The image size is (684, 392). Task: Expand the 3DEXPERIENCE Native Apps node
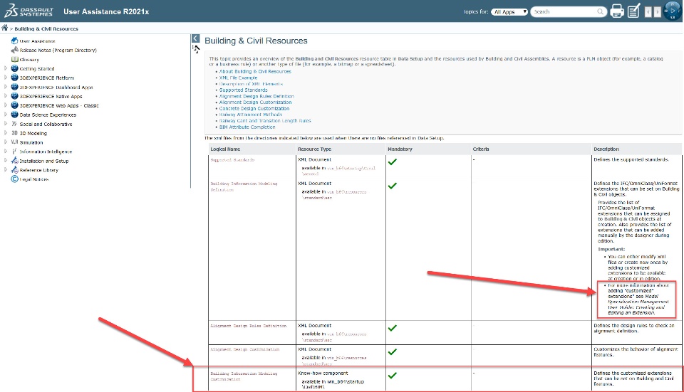pos(6,96)
